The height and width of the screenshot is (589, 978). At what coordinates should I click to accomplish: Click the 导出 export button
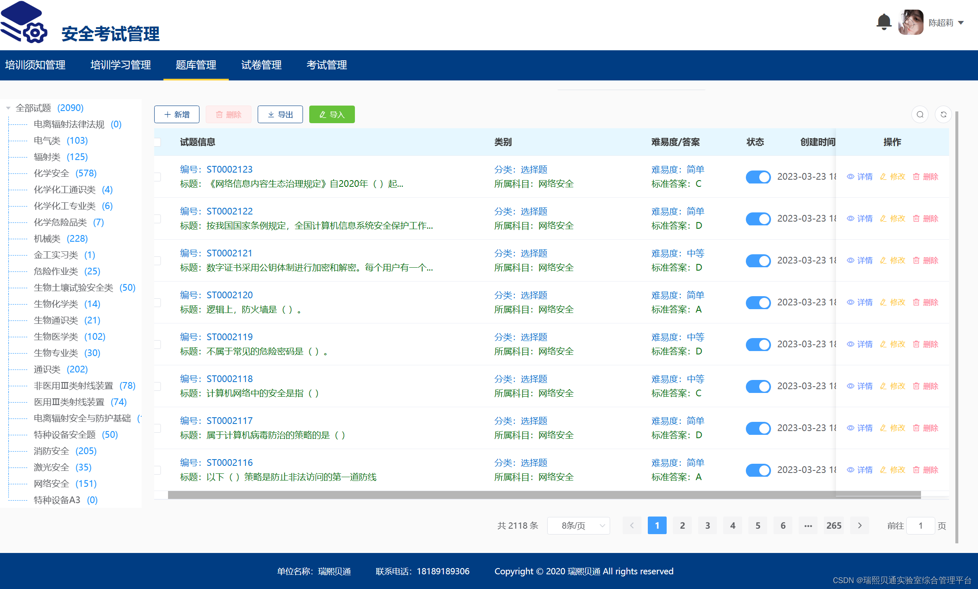[280, 114]
